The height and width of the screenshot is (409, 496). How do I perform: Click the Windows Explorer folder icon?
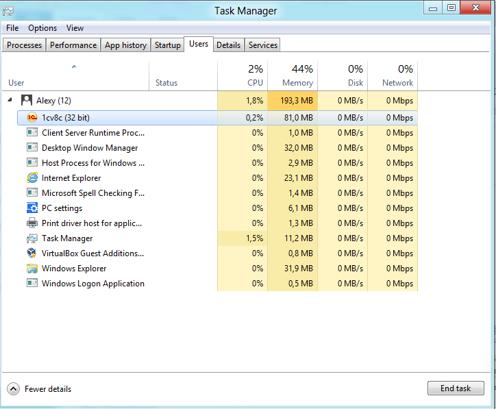[x=32, y=269]
